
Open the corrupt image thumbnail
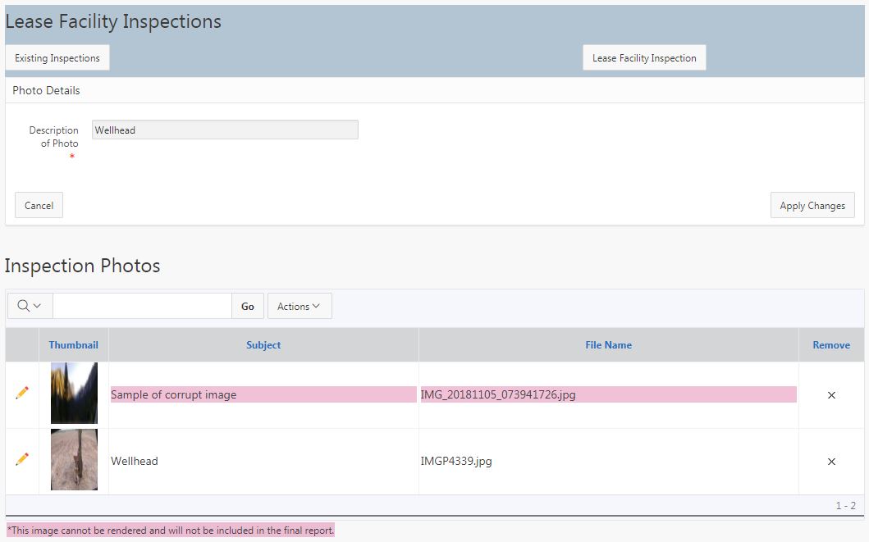pos(74,394)
